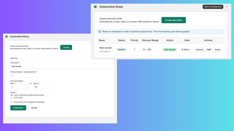Select Auto-accept and create discount code option
The image size is (234, 131).
point(12,95)
